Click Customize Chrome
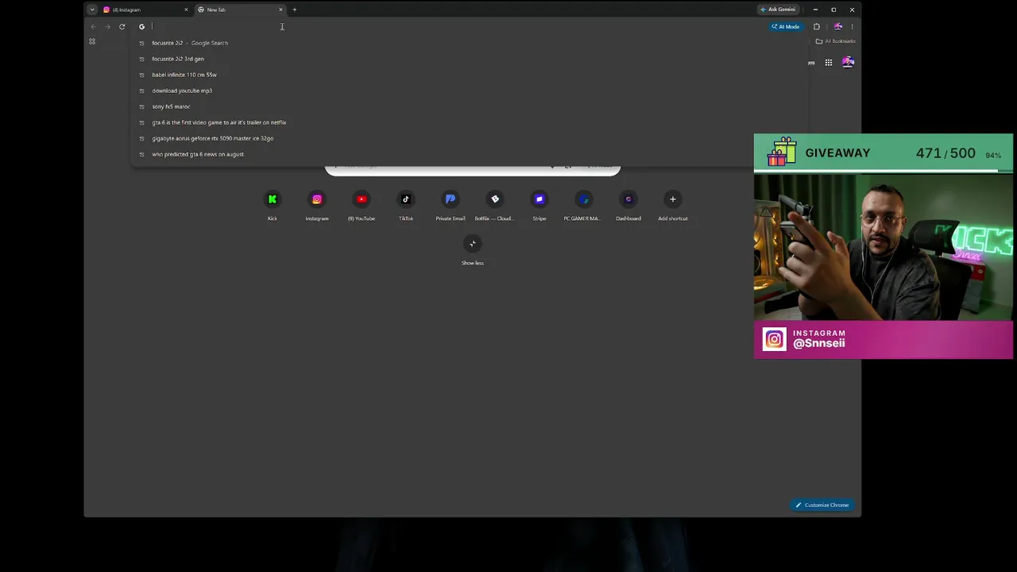Image resolution: width=1017 pixels, height=572 pixels. click(x=822, y=505)
